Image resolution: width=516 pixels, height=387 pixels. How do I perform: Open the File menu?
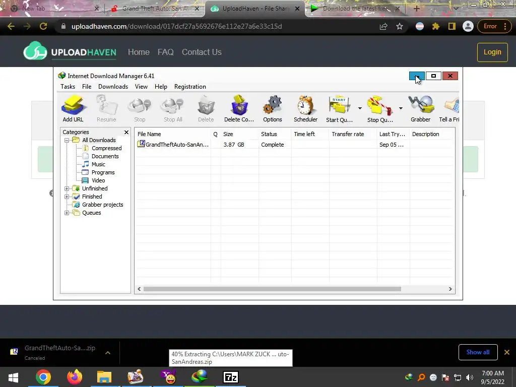(87, 87)
